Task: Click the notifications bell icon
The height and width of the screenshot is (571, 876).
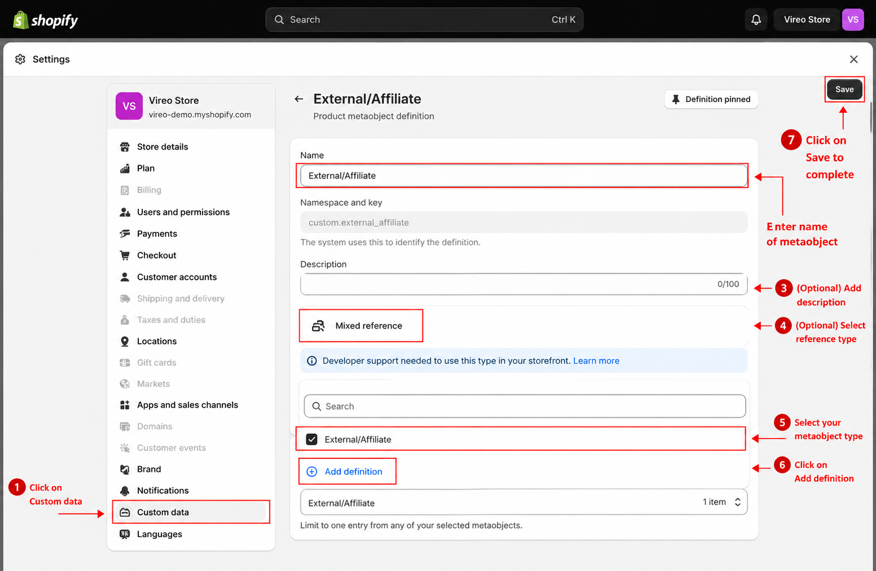Action: tap(756, 20)
